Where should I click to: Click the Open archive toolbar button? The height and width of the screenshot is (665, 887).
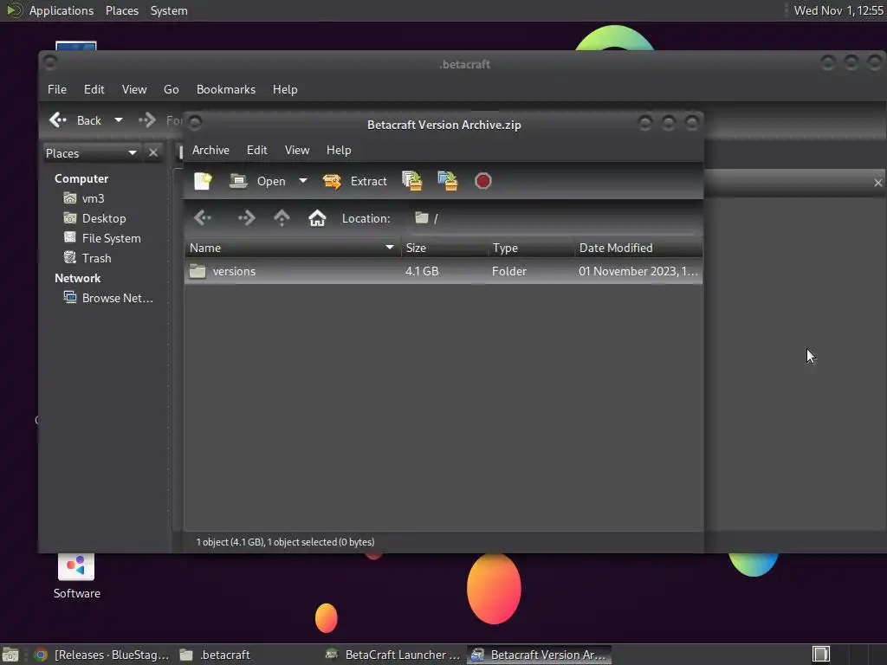click(257, 181)
